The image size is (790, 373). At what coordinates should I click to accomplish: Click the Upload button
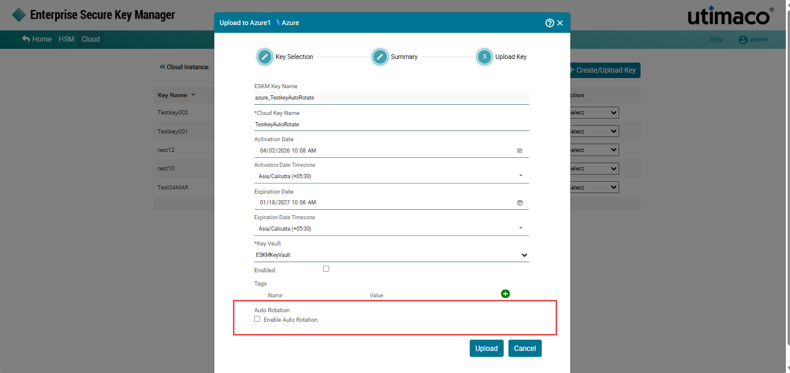486,349
